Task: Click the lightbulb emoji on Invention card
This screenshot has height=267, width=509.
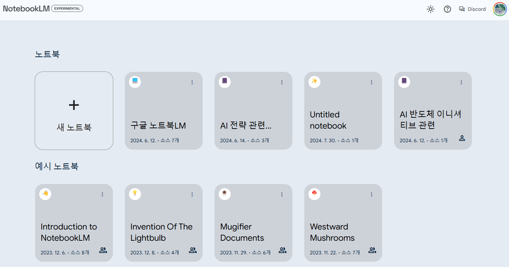Action: (x=135, y=194)
